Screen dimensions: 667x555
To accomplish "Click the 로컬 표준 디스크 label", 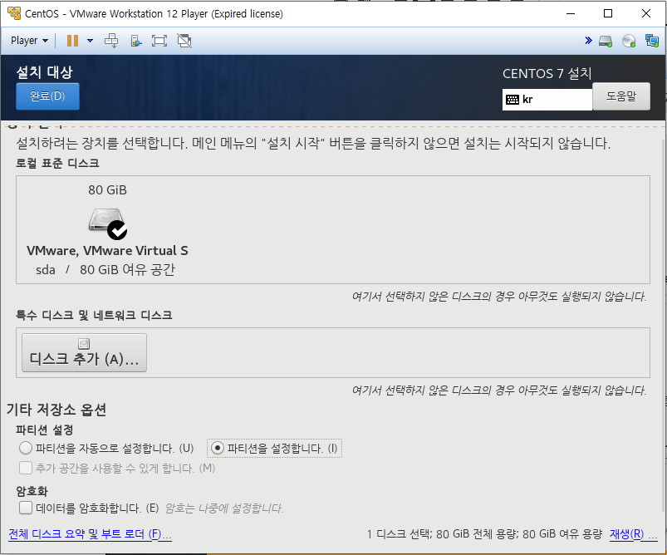I will [x=57, y=163].
